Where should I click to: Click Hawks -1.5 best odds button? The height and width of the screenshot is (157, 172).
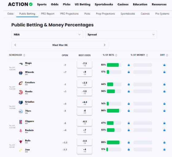click(x=84, y=92)
